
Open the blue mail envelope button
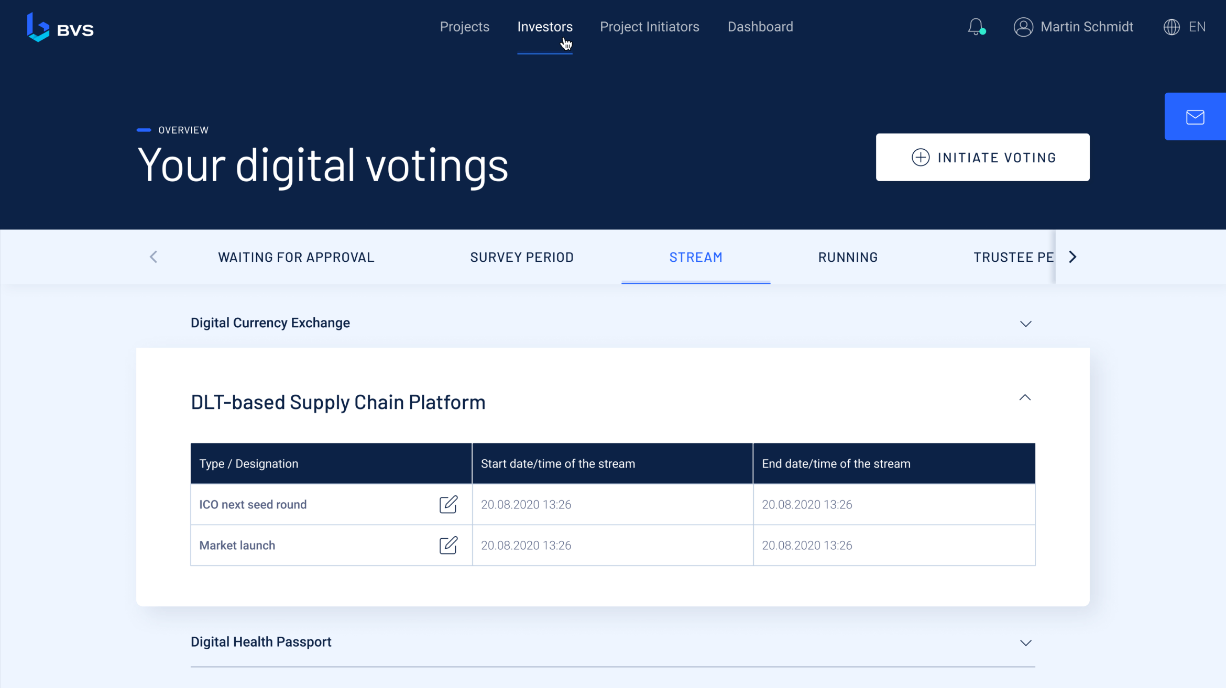coord(1195,117)
